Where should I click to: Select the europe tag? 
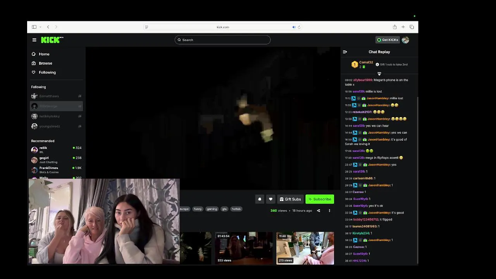click(184, 209)
